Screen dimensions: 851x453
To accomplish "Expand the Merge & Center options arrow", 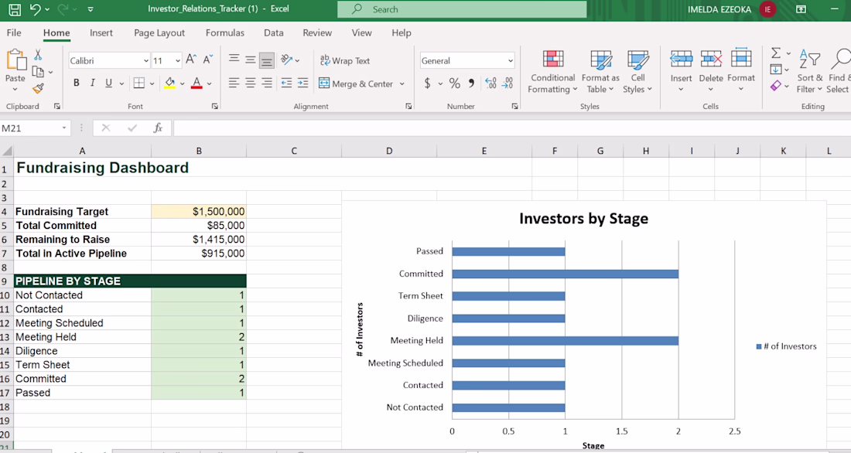I will point(402,83).
